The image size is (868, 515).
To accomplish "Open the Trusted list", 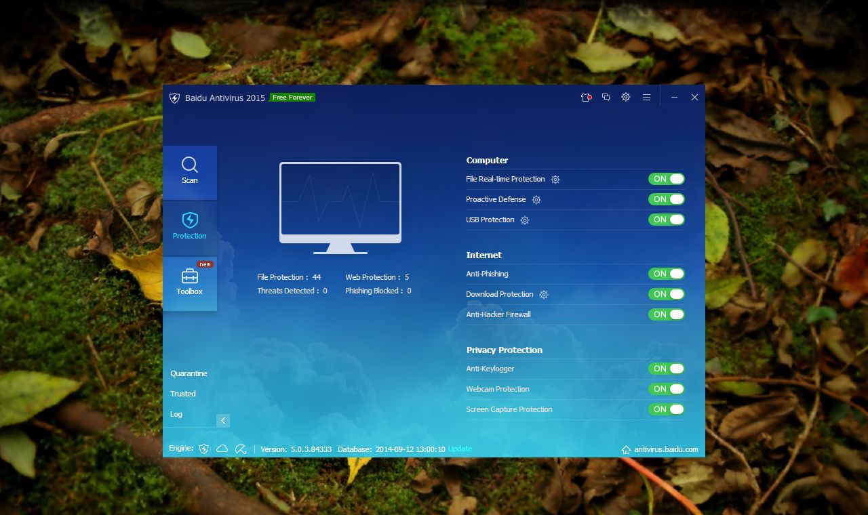I will (183, 394).
